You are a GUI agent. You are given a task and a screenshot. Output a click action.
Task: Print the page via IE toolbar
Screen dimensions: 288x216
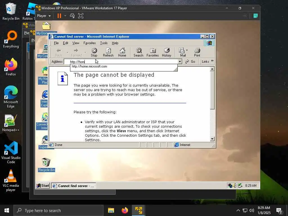tap(197, 52)
